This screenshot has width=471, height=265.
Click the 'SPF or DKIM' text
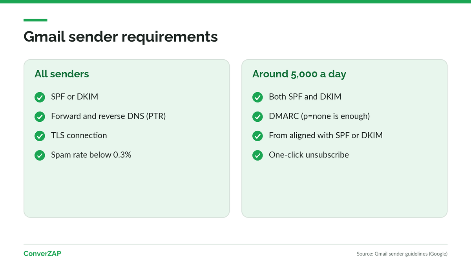tap(75, 97)
